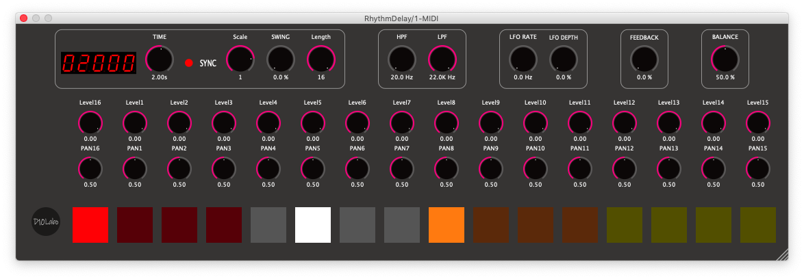Toggle the white step pad under PAN5
Viewport: 804px width, 279px height.
(313, 225)
